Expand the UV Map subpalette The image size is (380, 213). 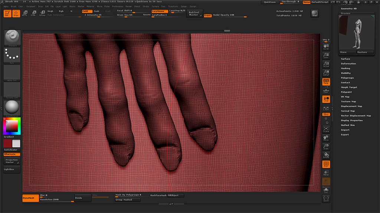point(345,97)
